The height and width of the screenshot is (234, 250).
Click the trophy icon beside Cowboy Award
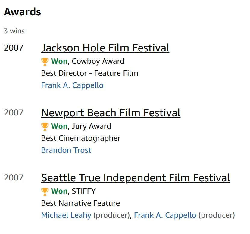coord(45,61)
